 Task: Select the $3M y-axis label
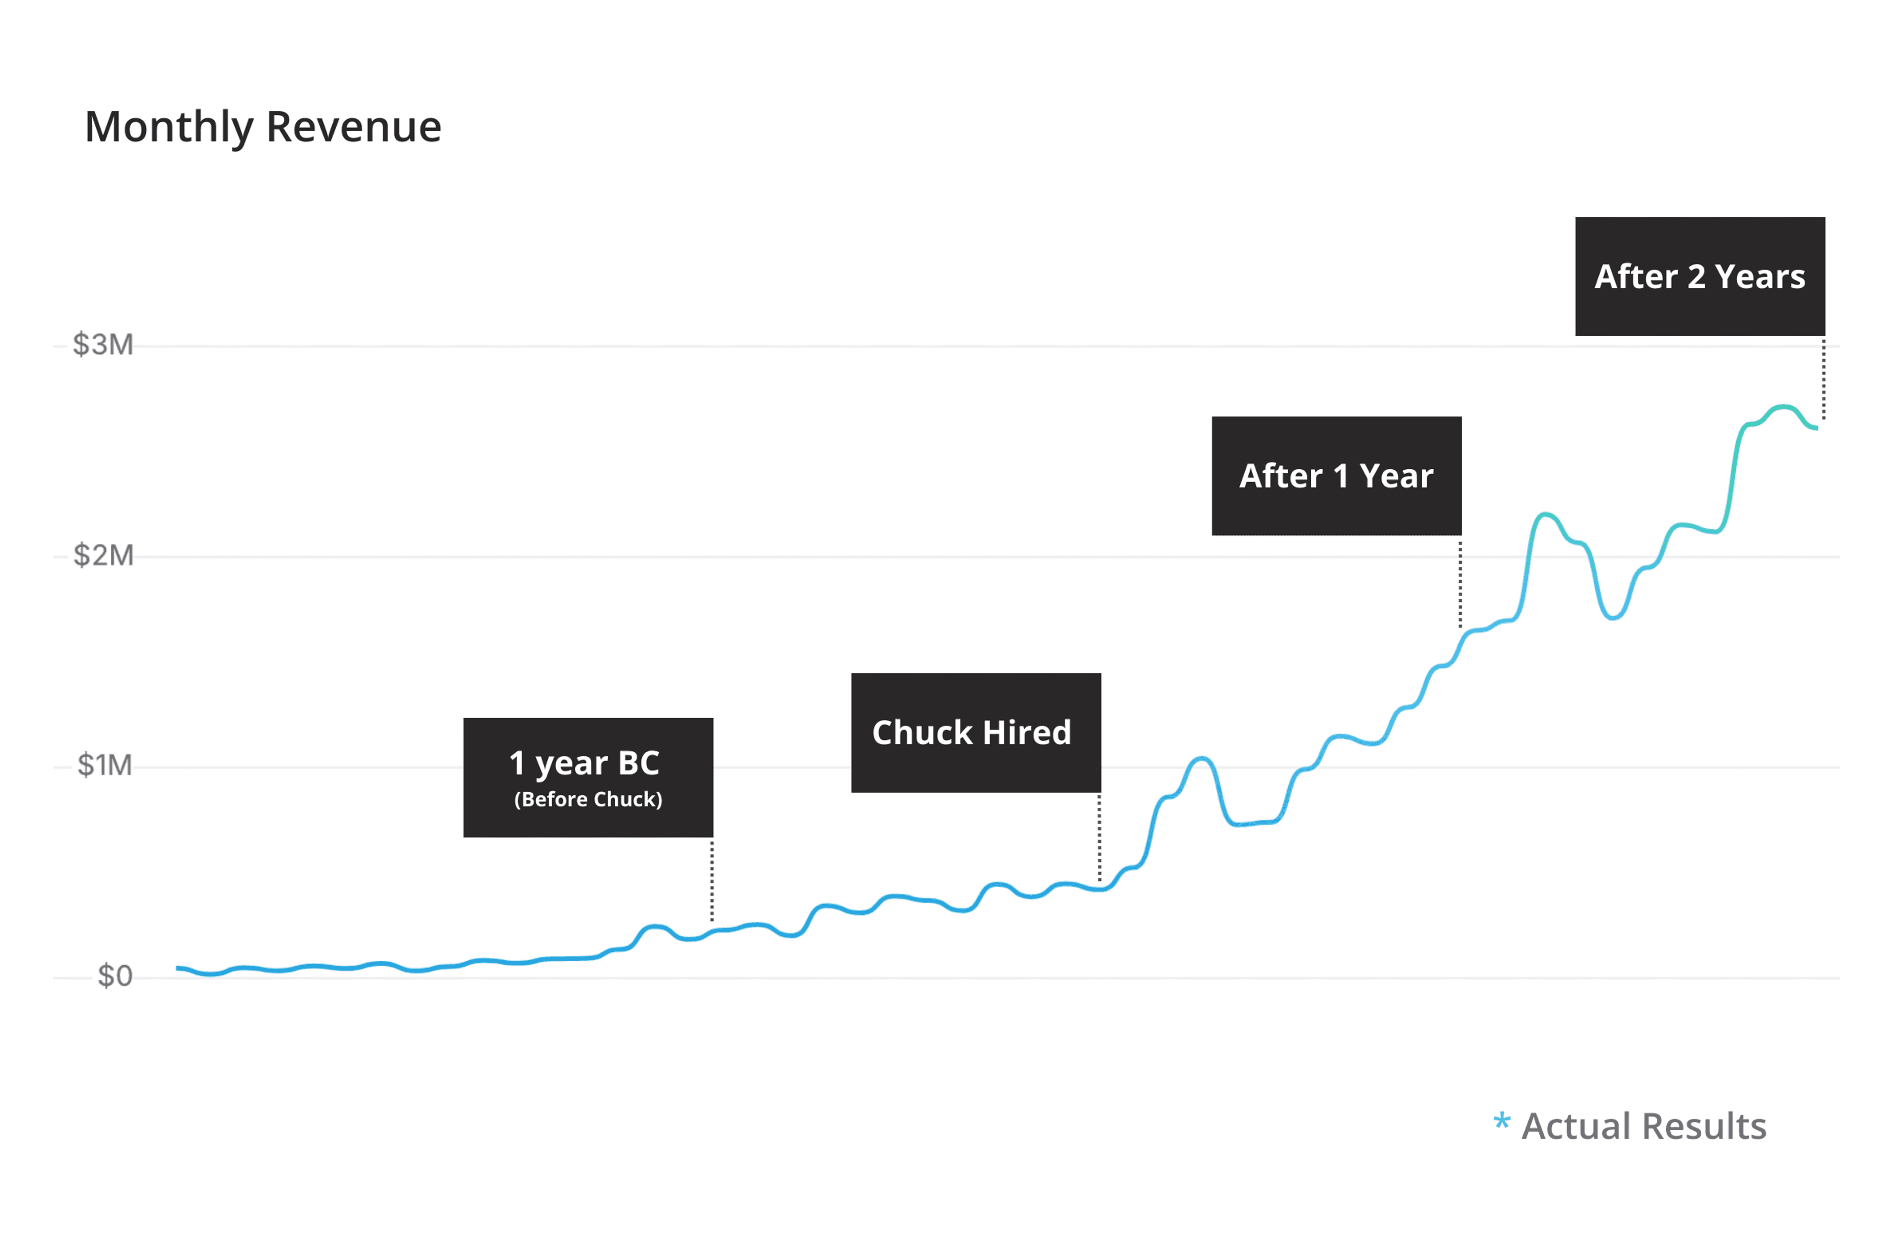pyautogui.click(x=103, y=345)
